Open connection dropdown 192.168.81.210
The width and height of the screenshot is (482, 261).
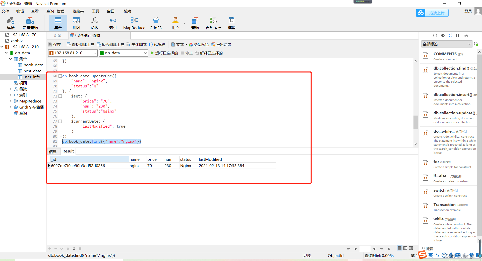pos(73,53)
